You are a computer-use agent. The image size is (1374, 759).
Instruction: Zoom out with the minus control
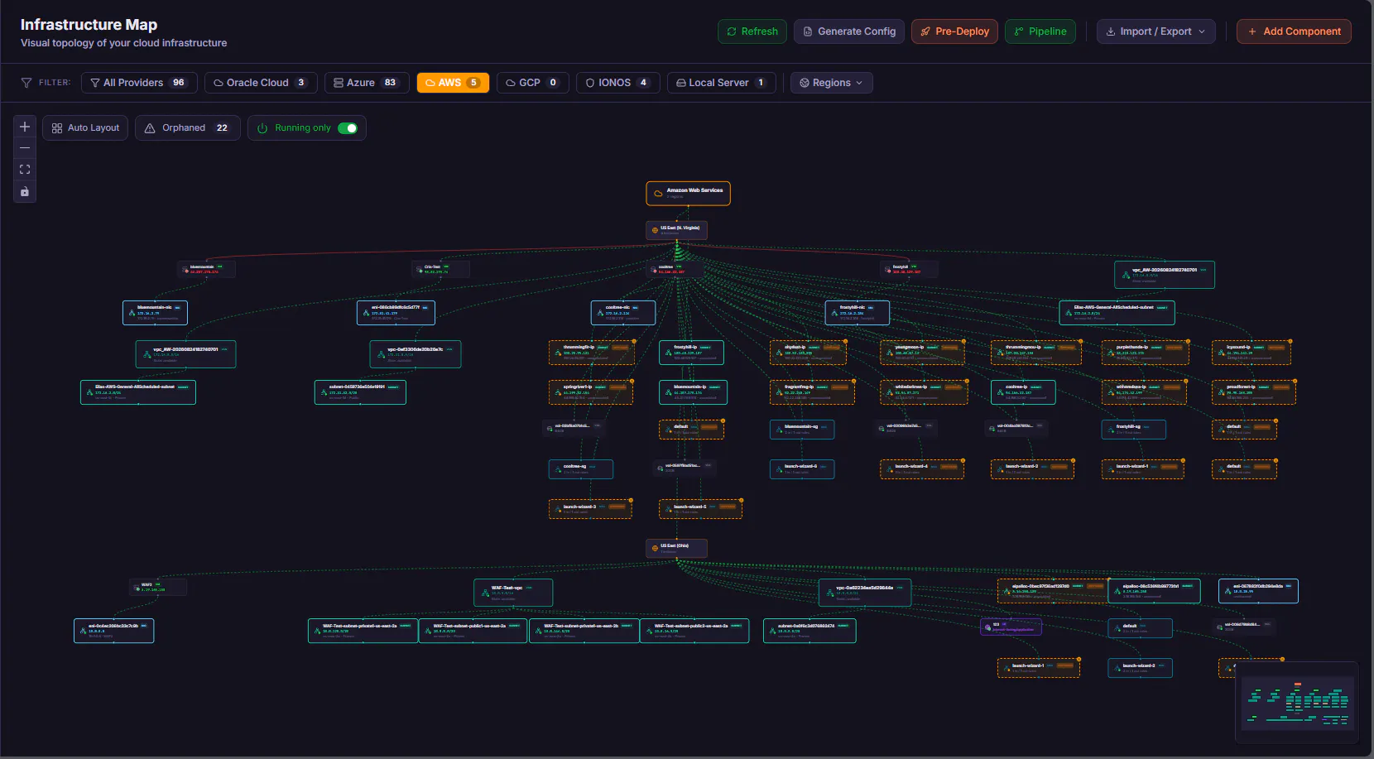[25, 148]
